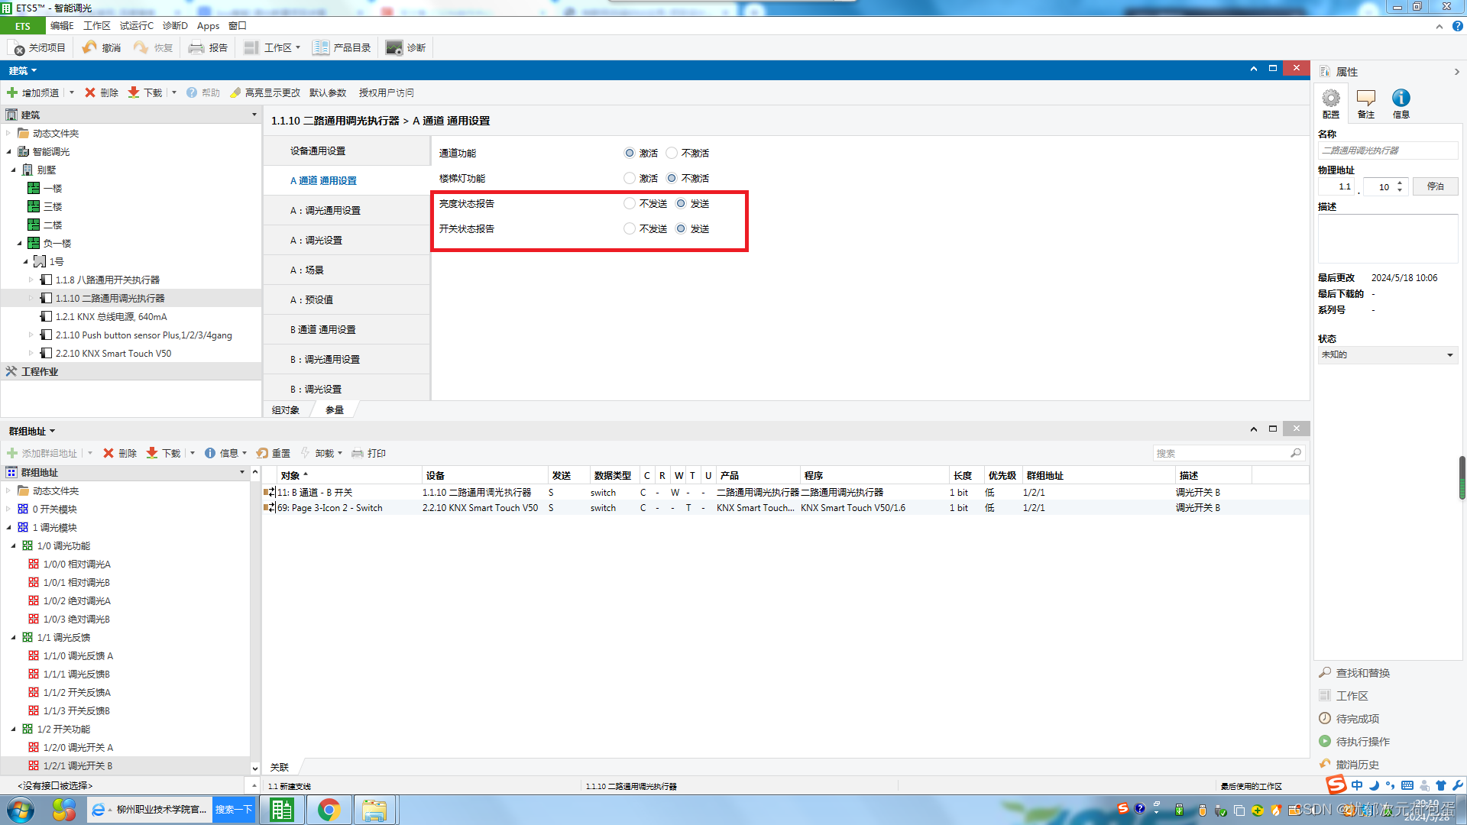1467x825 pixels.
Task: Open the 诊断 diagnostics toolbar icon
Action: (393, 47)
